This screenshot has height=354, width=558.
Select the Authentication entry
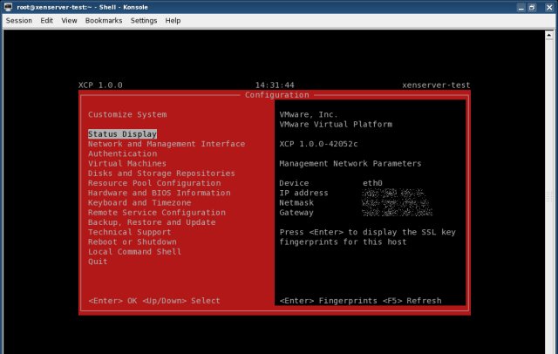122,153
